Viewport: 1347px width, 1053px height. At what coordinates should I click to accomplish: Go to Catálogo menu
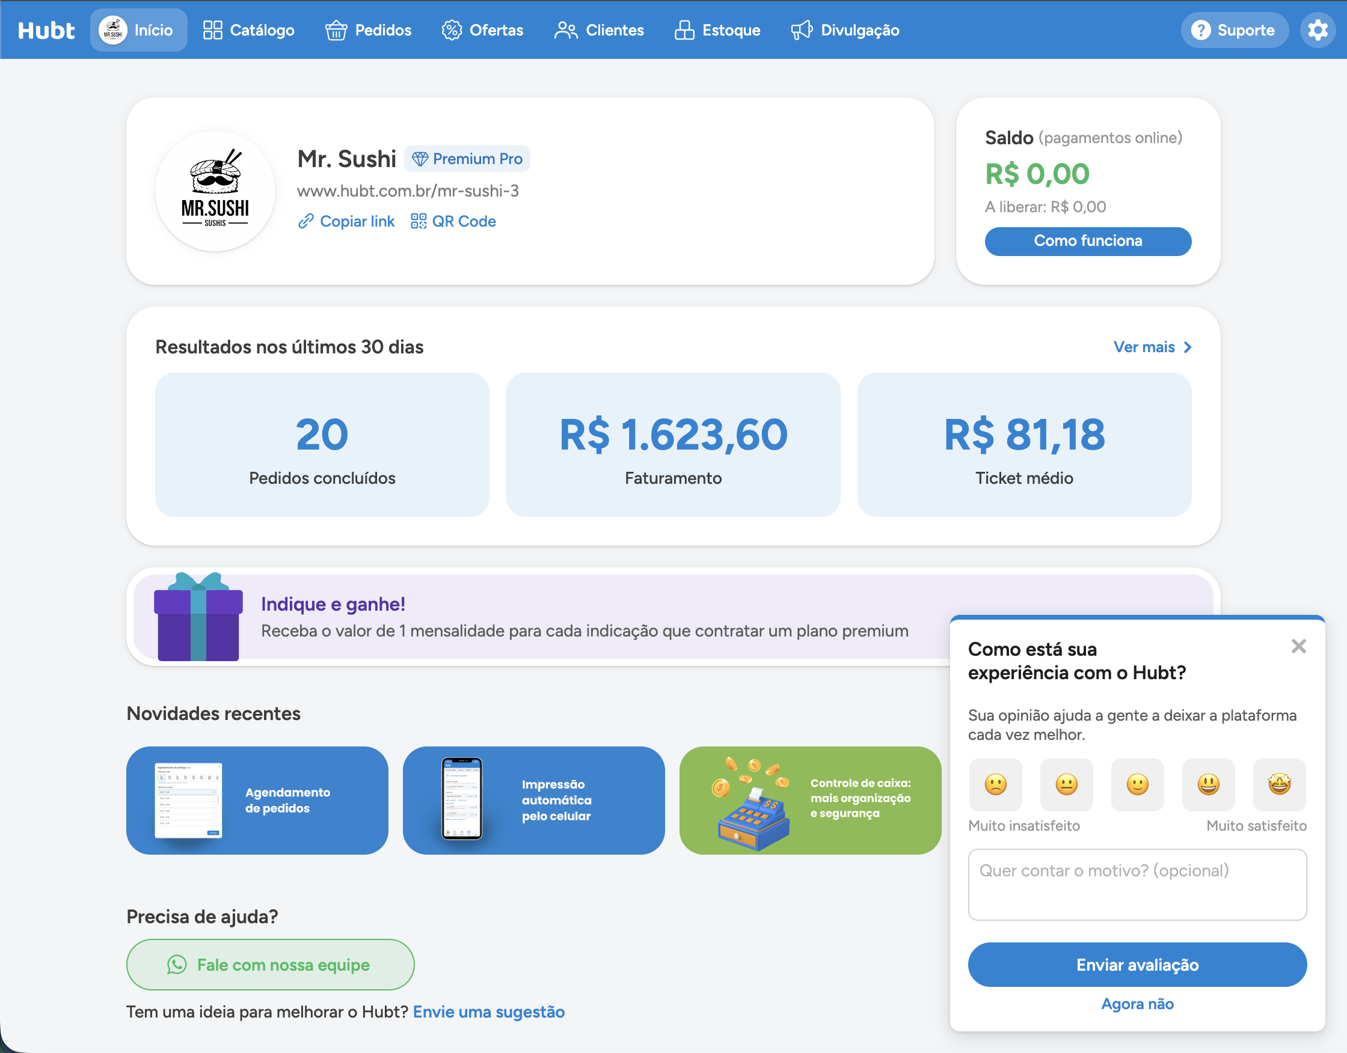click(x=249, y=30)
